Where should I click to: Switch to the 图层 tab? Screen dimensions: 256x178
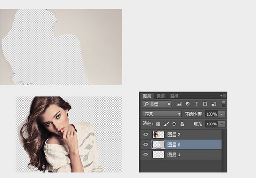(x=147, y=96)
